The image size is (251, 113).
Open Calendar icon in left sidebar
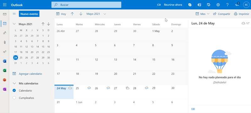pyautogui.click(x=5, y=23)
